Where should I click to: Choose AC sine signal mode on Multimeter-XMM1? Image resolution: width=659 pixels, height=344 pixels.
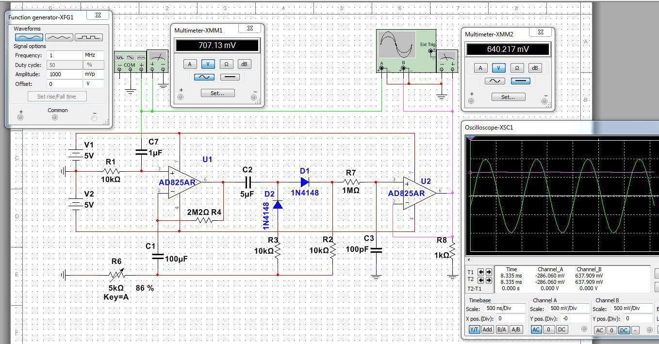pos(204,77)
